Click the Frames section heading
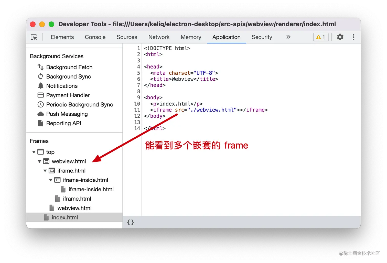Viewport: 387px width, 263px height. [x=39, y=141]
